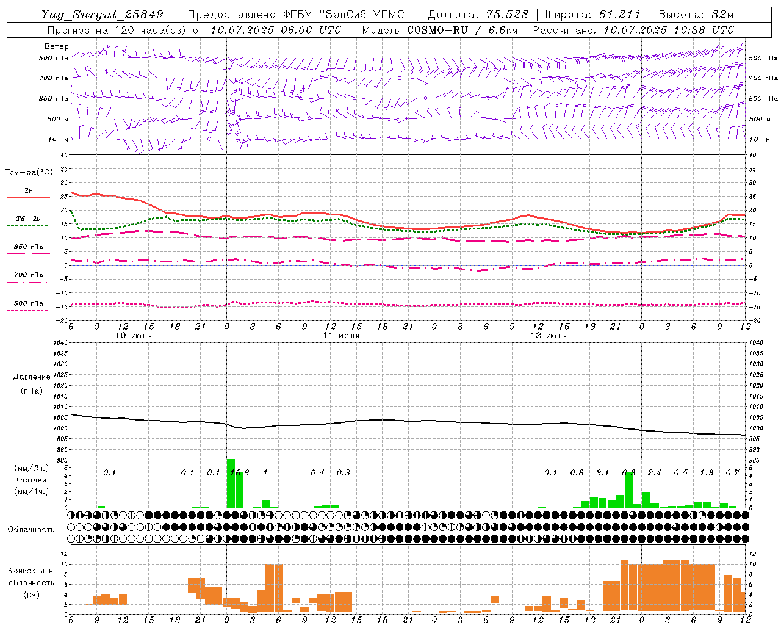The width and height of the screenshot is (781, 625).
Task: Click the 11 июля date label
Action: [341, 335]
